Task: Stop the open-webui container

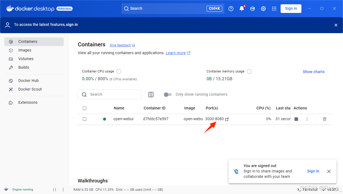Action: tap(296, 119)
